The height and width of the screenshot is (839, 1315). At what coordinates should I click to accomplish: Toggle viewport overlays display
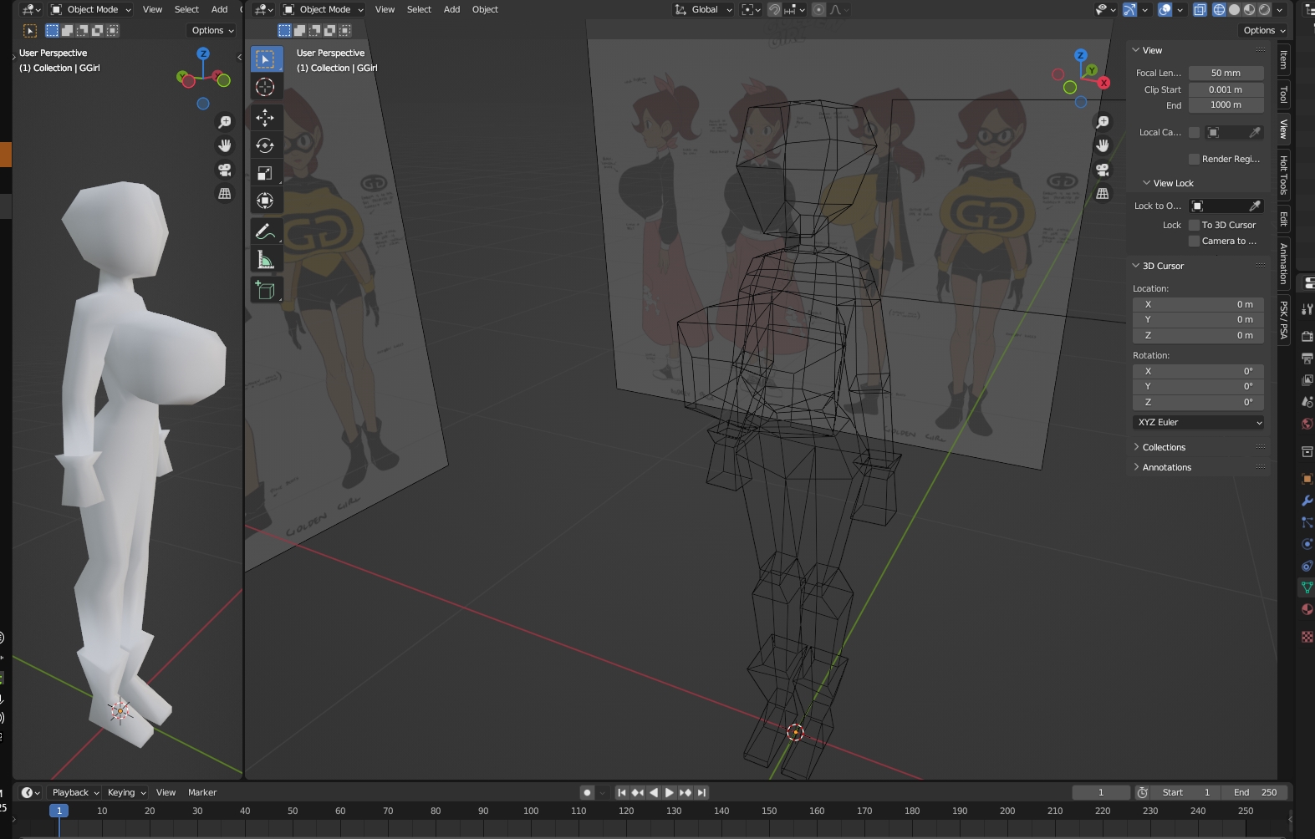[1165, 9]
